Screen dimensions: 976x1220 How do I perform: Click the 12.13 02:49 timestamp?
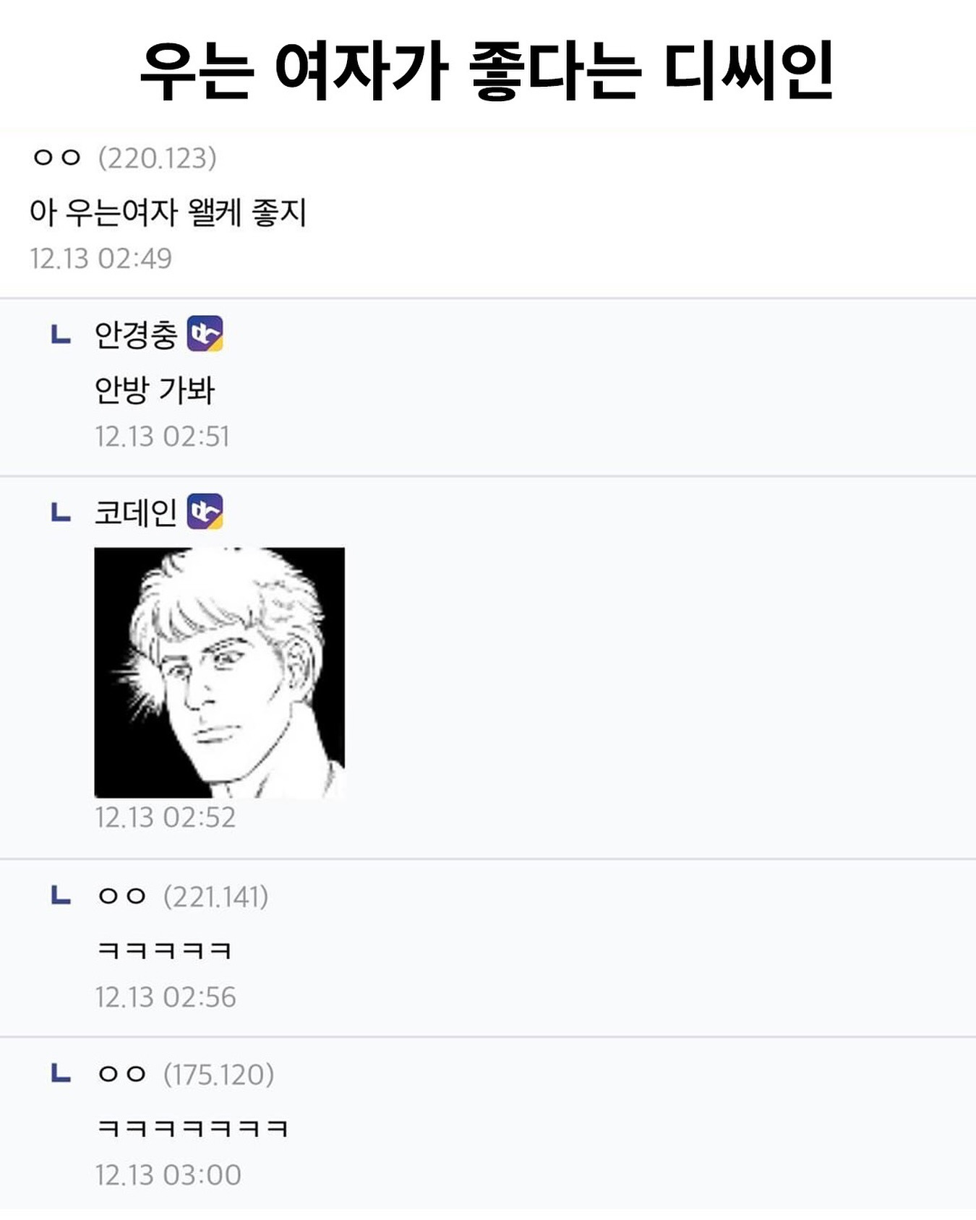click(100, 259)
